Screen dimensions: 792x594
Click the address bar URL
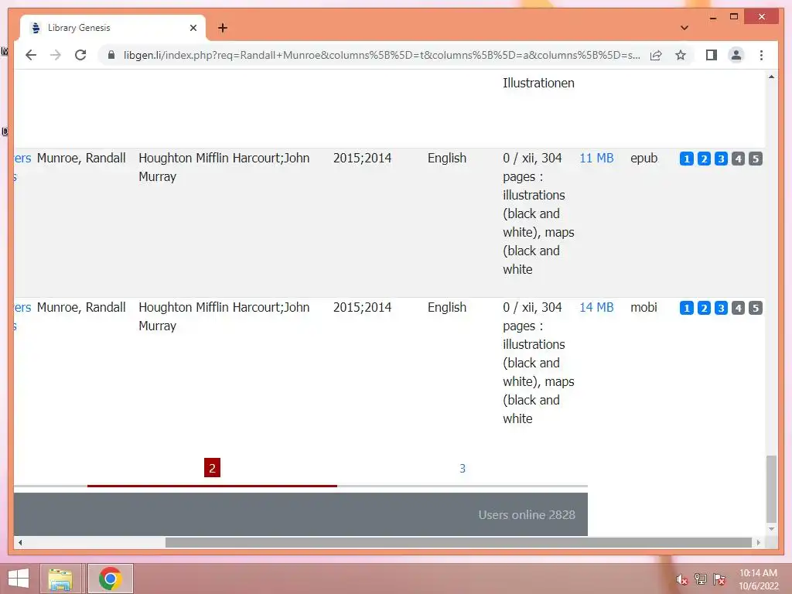coord(381,55)
